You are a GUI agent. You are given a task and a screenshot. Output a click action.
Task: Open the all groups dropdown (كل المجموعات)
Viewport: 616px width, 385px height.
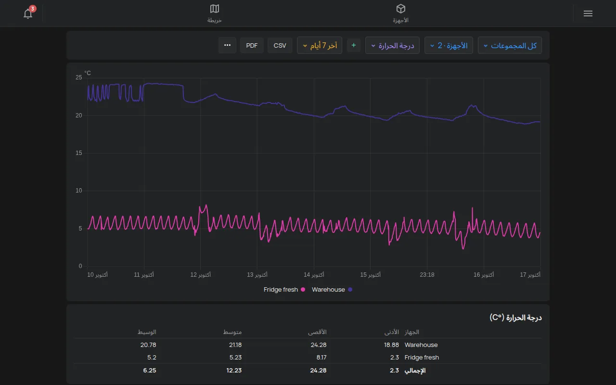coord(510,45)
